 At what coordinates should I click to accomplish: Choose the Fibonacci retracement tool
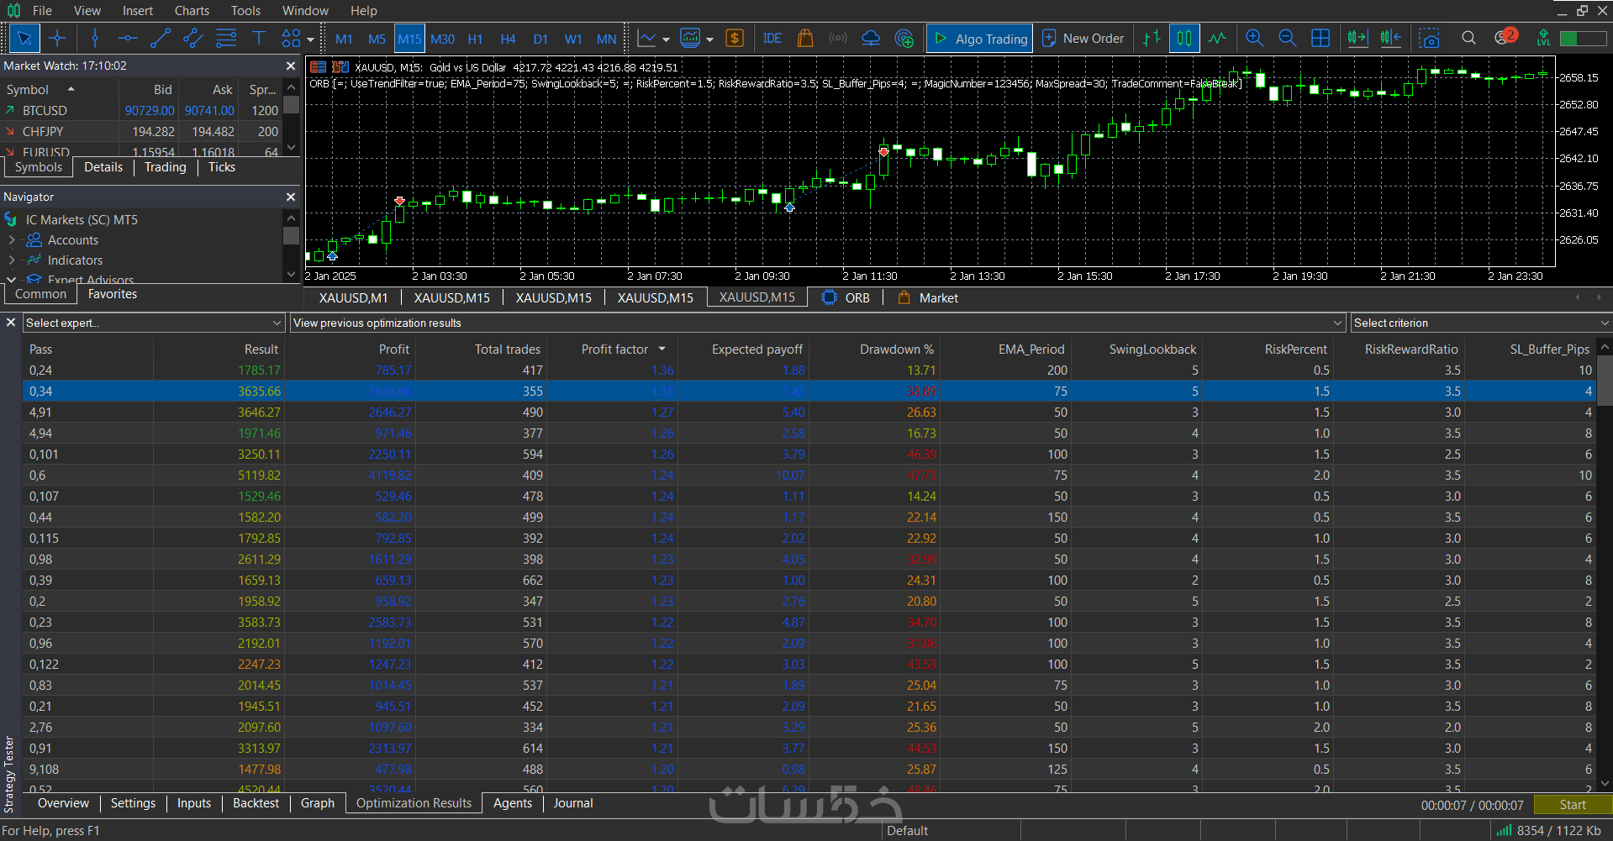226,39
